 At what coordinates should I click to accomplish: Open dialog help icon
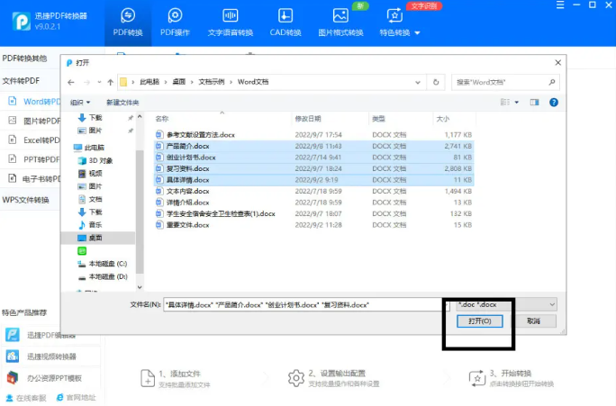coord(554,103)
